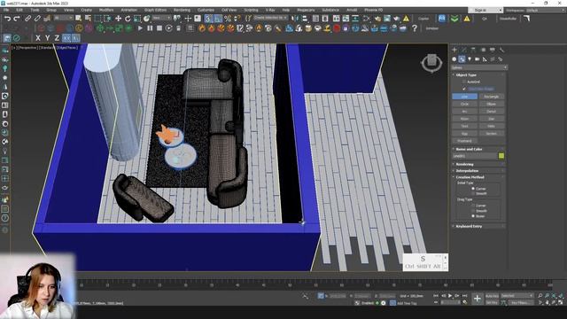The image size is (567, 319).
Task: Toggle the AutoGrid checkbox
Action: click(x=464, y=82)
